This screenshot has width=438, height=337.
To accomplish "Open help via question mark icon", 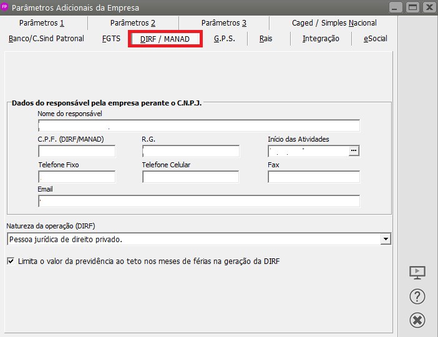I will pos(417,296).
